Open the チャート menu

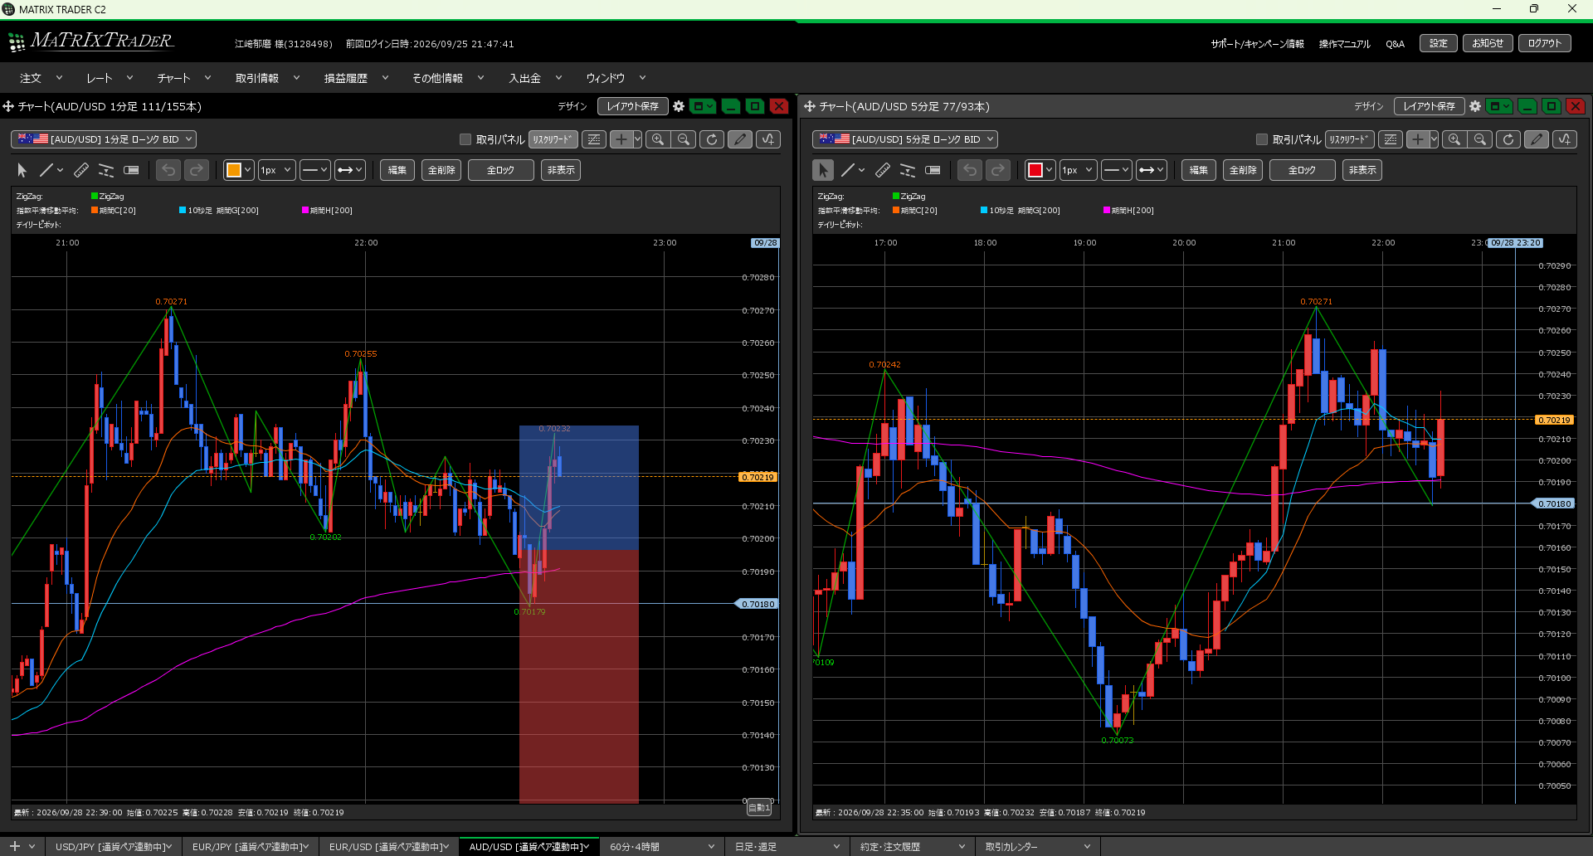183,78
